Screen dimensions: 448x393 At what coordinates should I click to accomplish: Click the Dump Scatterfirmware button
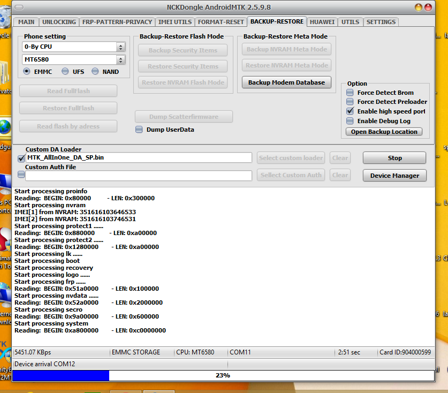point(184,117)
